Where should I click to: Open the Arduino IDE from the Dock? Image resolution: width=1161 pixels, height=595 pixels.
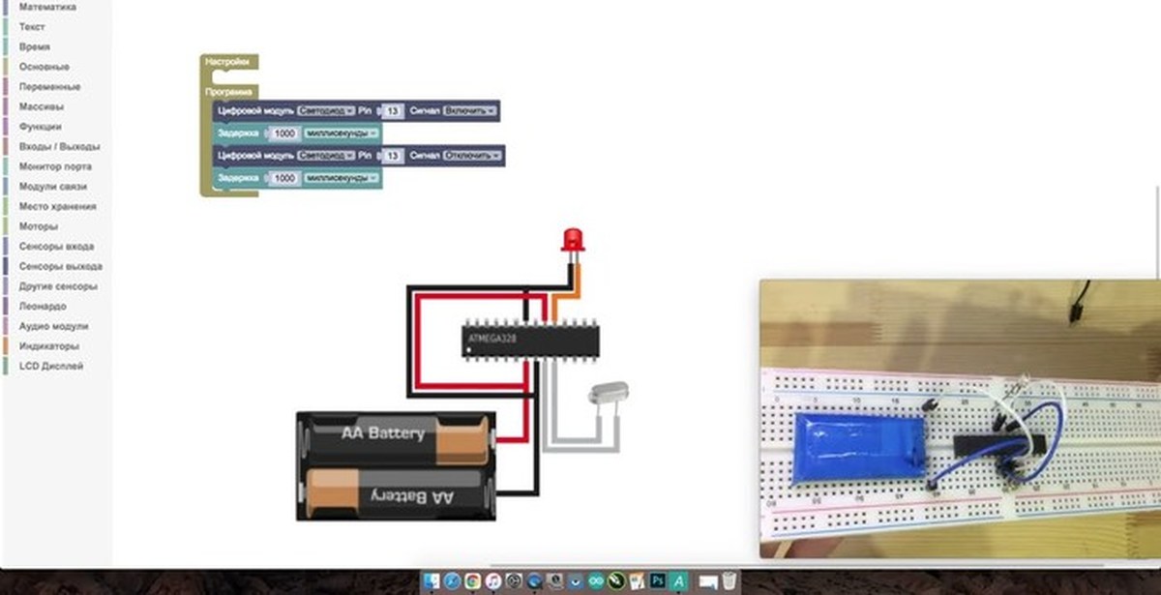(596, 582)
